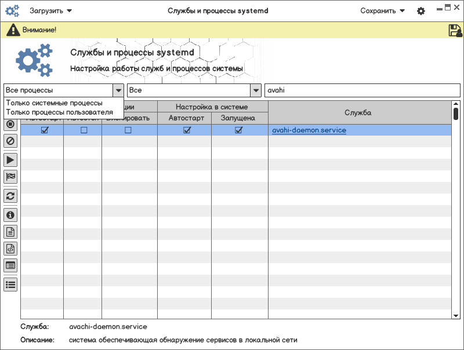This screenshot has height=350, width=464.
Task: Open the avahi-daemon.service link
Action: click(x=309, y=130)
